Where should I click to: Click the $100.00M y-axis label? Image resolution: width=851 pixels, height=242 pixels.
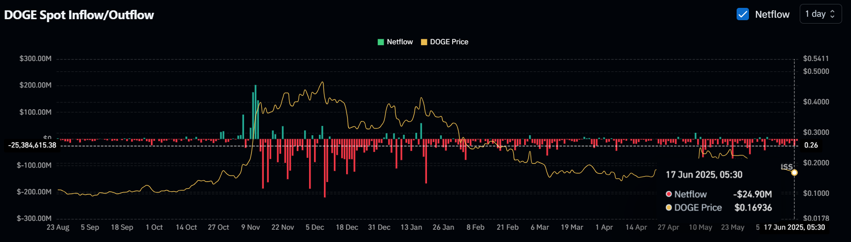pyautogui.click(x=35, y=112)
